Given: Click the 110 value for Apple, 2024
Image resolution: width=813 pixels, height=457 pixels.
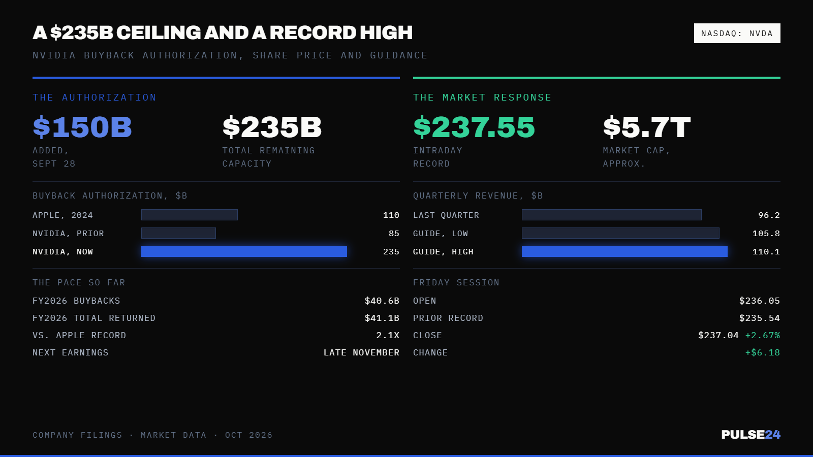Looking at the screenshot, I should coord(391,215).
